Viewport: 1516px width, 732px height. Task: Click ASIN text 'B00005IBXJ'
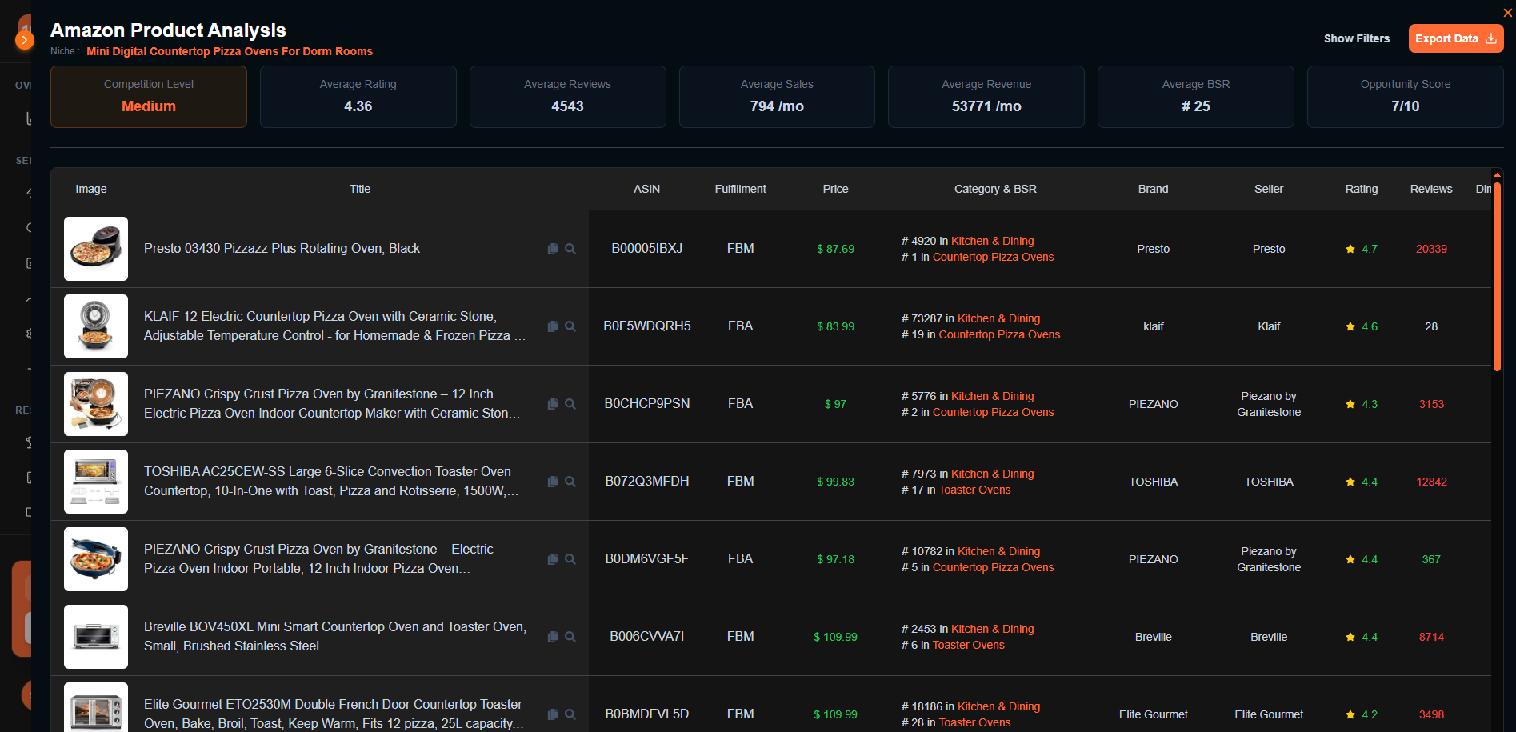click(x=647, y=249)
